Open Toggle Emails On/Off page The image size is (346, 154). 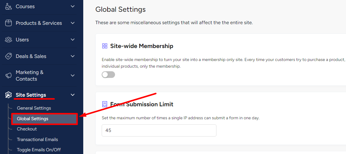coord(39,150)
